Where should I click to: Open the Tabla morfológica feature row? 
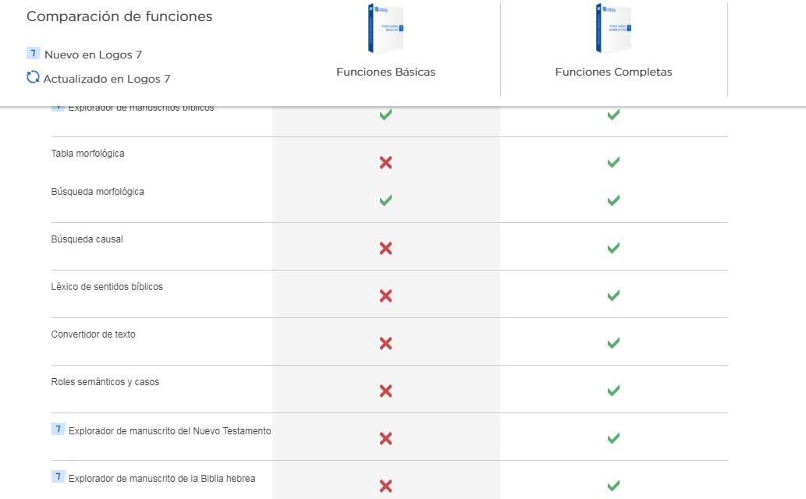tap(87, 154)
